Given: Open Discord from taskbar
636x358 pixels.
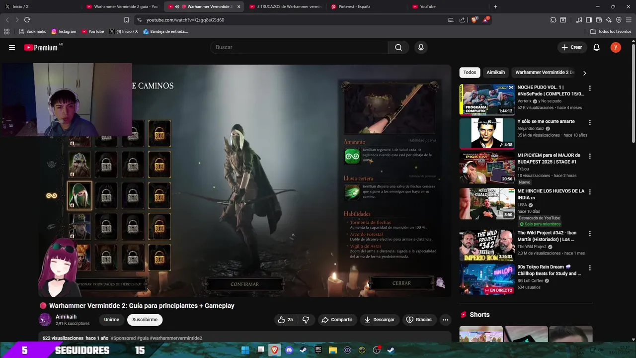Looking at the screenshot, I should pos(289,350).
